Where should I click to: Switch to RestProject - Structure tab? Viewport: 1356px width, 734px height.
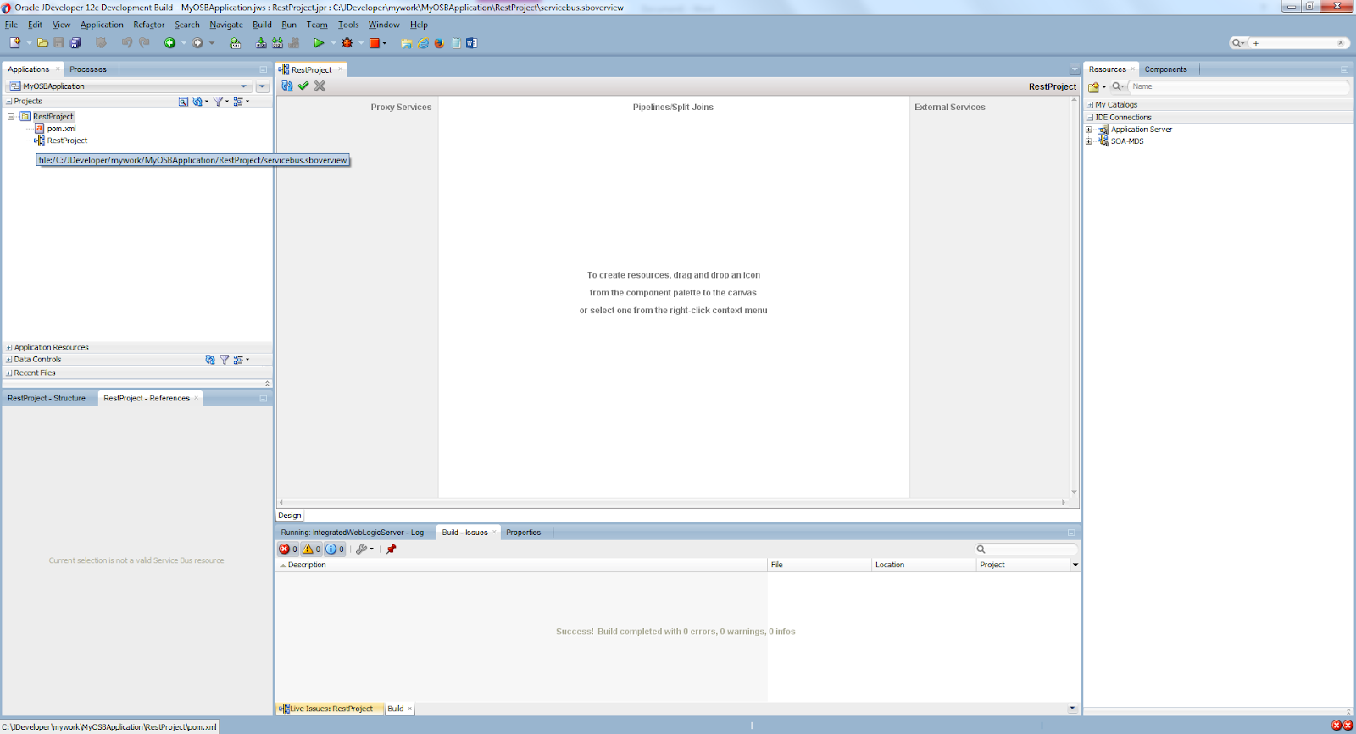click(x=47, y=398)
